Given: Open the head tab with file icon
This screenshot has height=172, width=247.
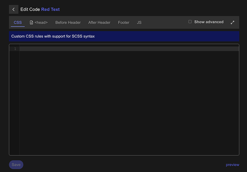Looking at the screenshot, I should click(39, 22).
